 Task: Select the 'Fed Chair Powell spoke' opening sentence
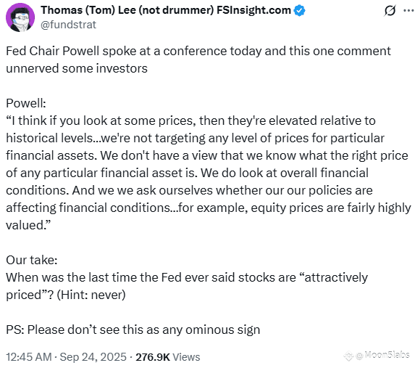tap(198, 60)
